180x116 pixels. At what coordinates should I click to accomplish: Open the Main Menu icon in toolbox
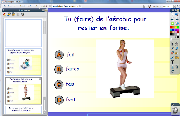coord(172,14)
